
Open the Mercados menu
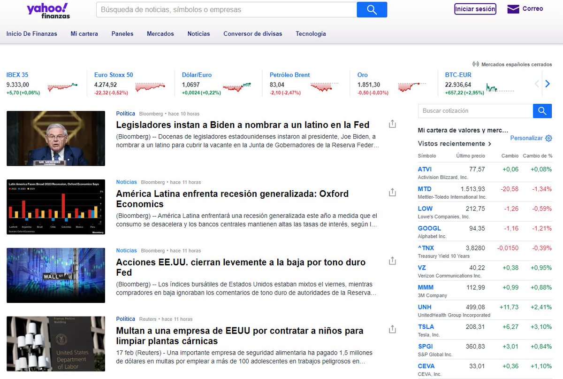(160, 34)
